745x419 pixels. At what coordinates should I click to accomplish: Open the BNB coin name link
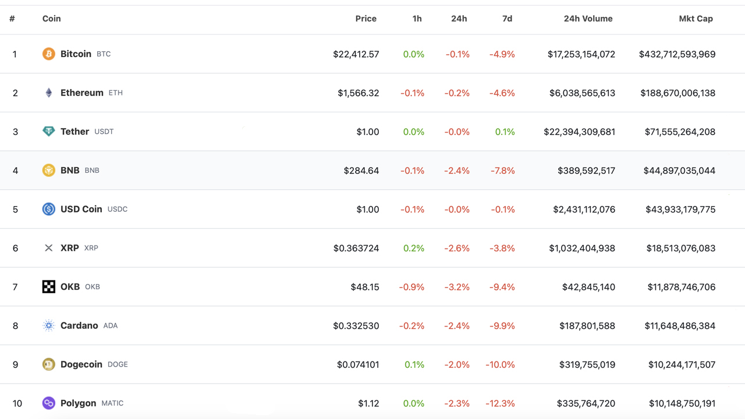click(x=70, y=171)
